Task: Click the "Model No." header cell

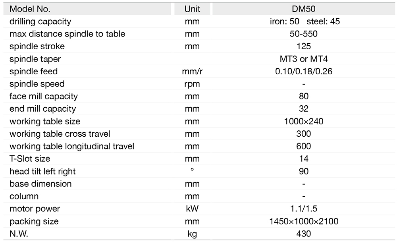Action: point(30,9)
